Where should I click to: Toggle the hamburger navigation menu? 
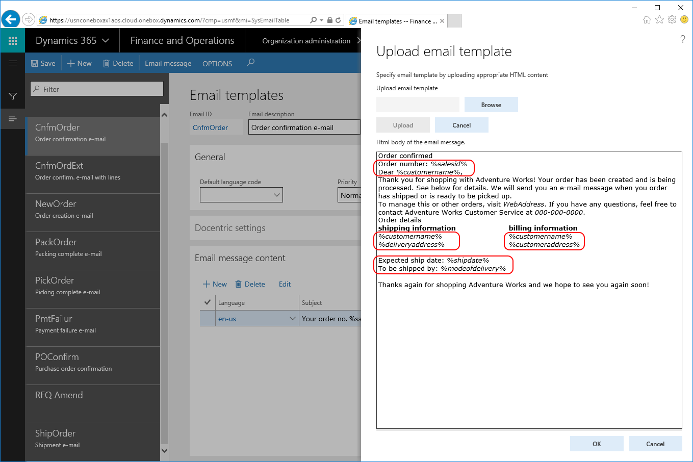13,63
